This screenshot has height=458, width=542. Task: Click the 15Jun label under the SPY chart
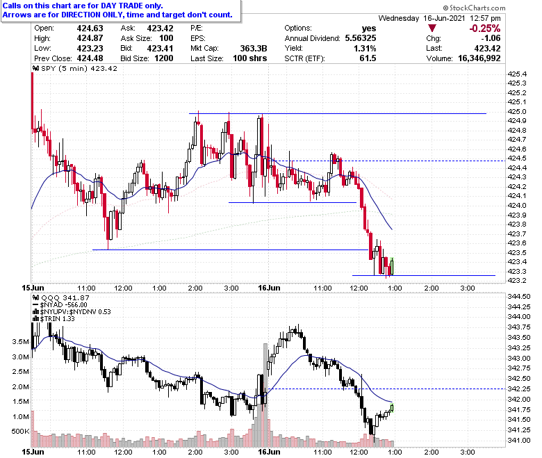point(33,288)
